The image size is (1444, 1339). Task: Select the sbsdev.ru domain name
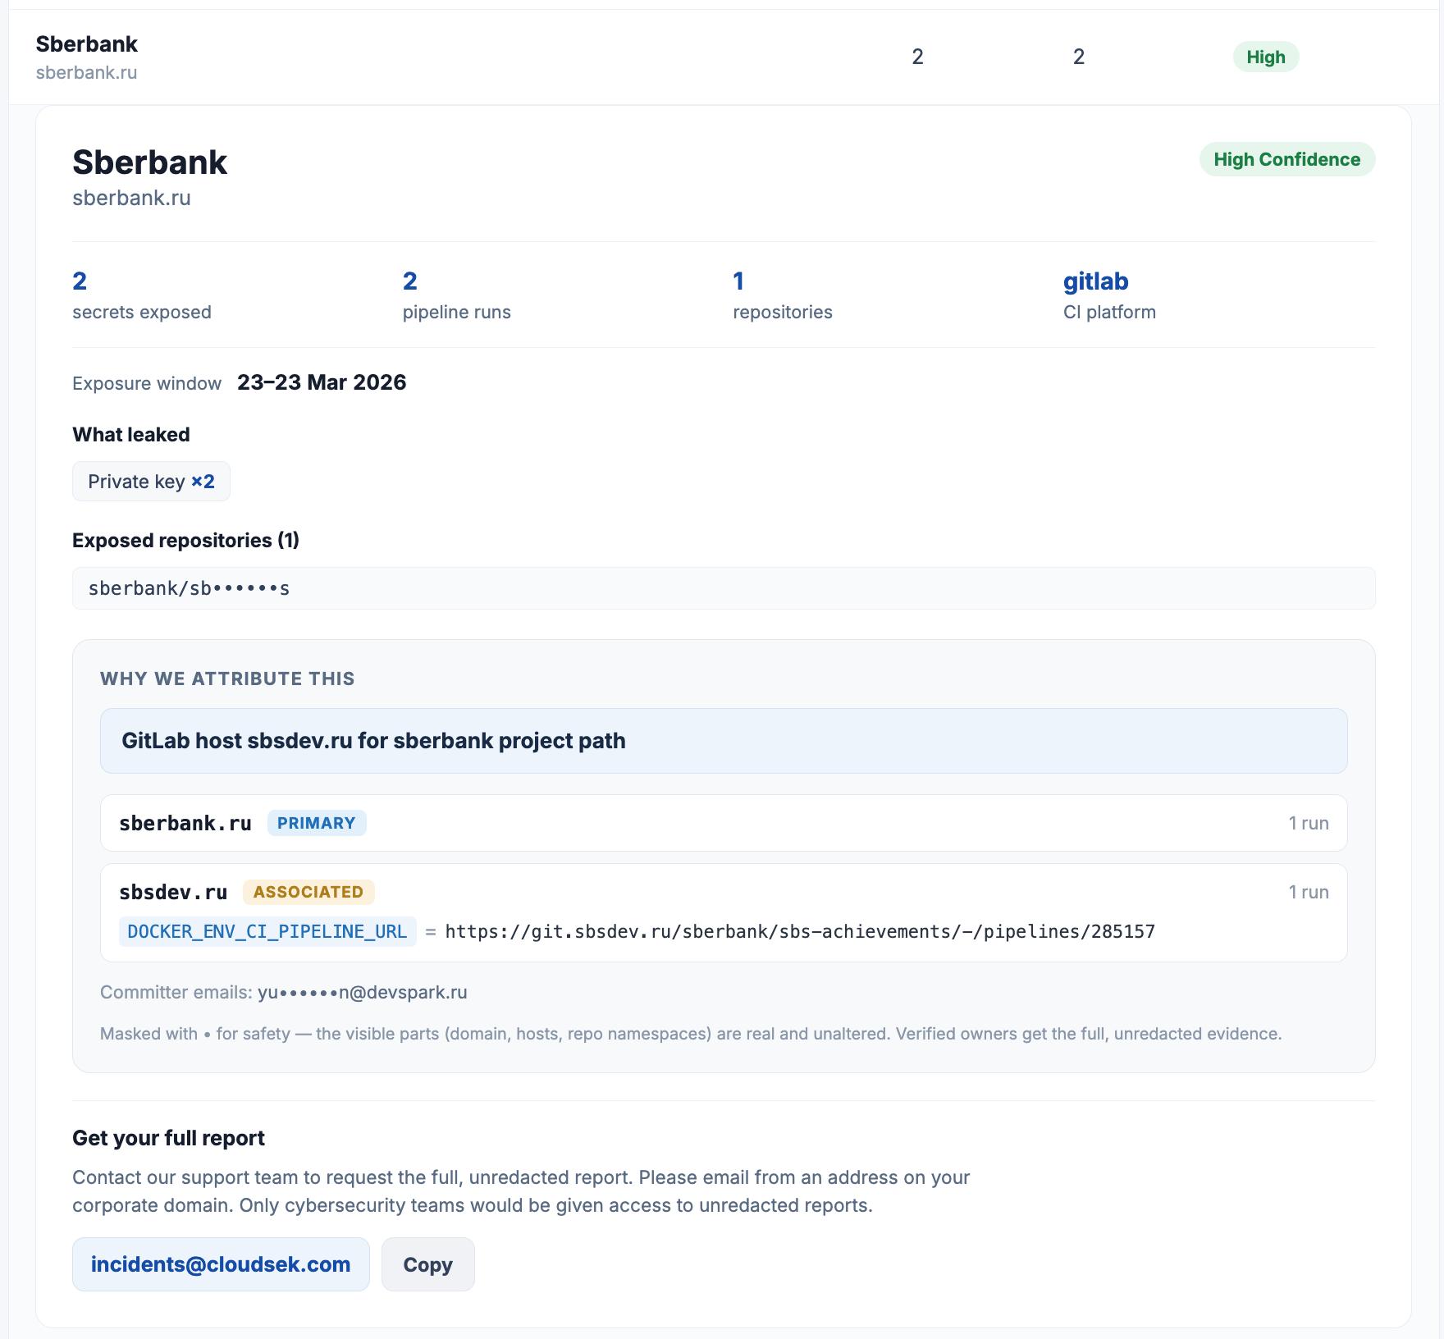(173, 892)
